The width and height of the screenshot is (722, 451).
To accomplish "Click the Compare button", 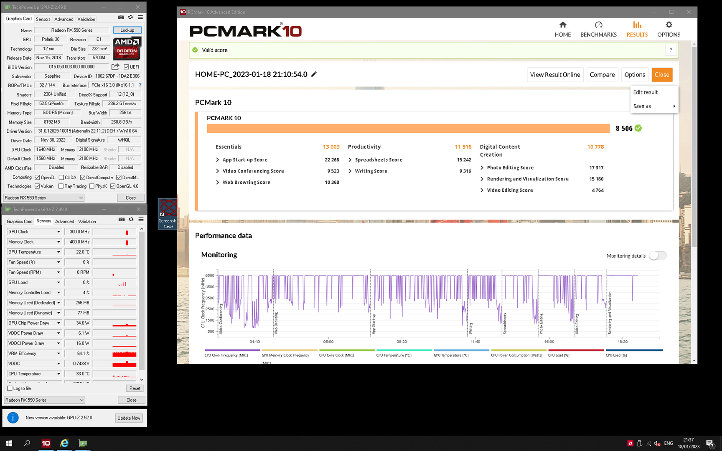I will 602,75.
